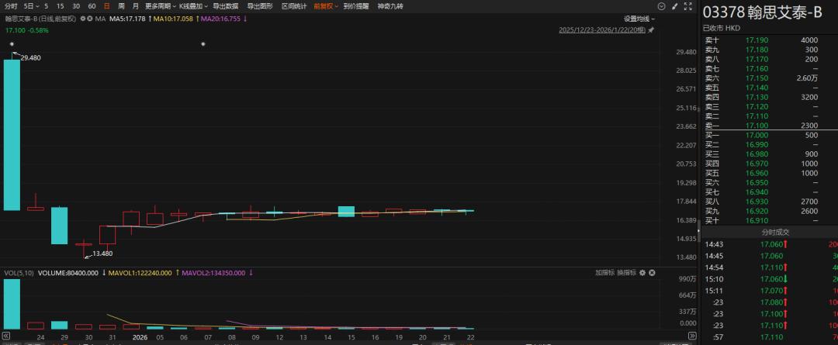Toggle 神奇九转 indicator
The width and height of the screenshot is (838, 345).
pos(390,6)
